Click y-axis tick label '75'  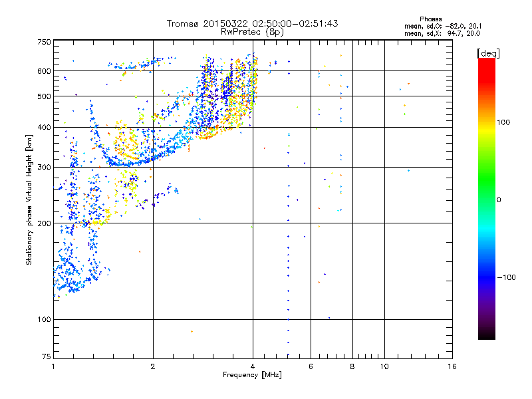pos(47,356)
